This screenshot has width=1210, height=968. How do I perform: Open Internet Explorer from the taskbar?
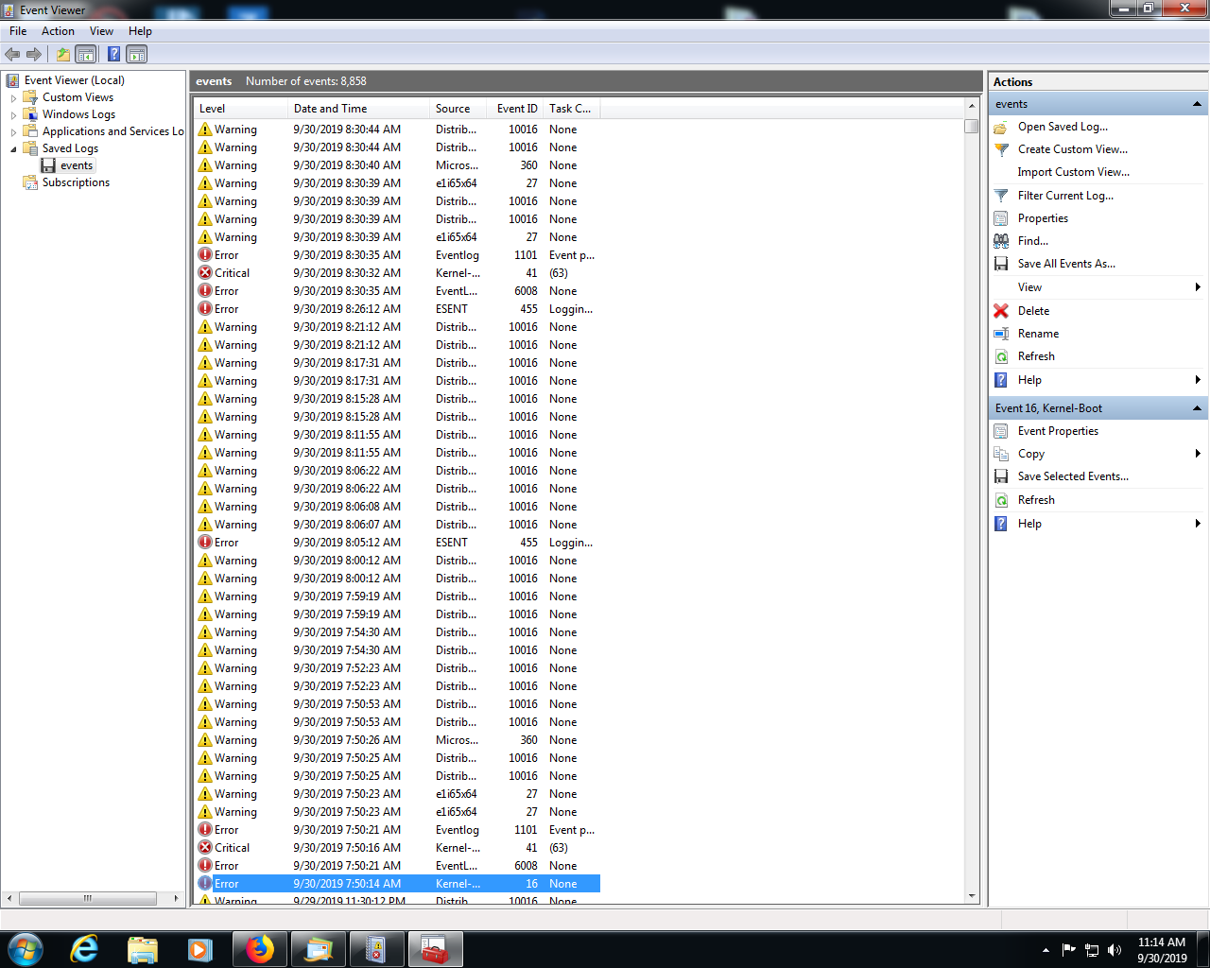pyautogui.click(x=84, y=949)
